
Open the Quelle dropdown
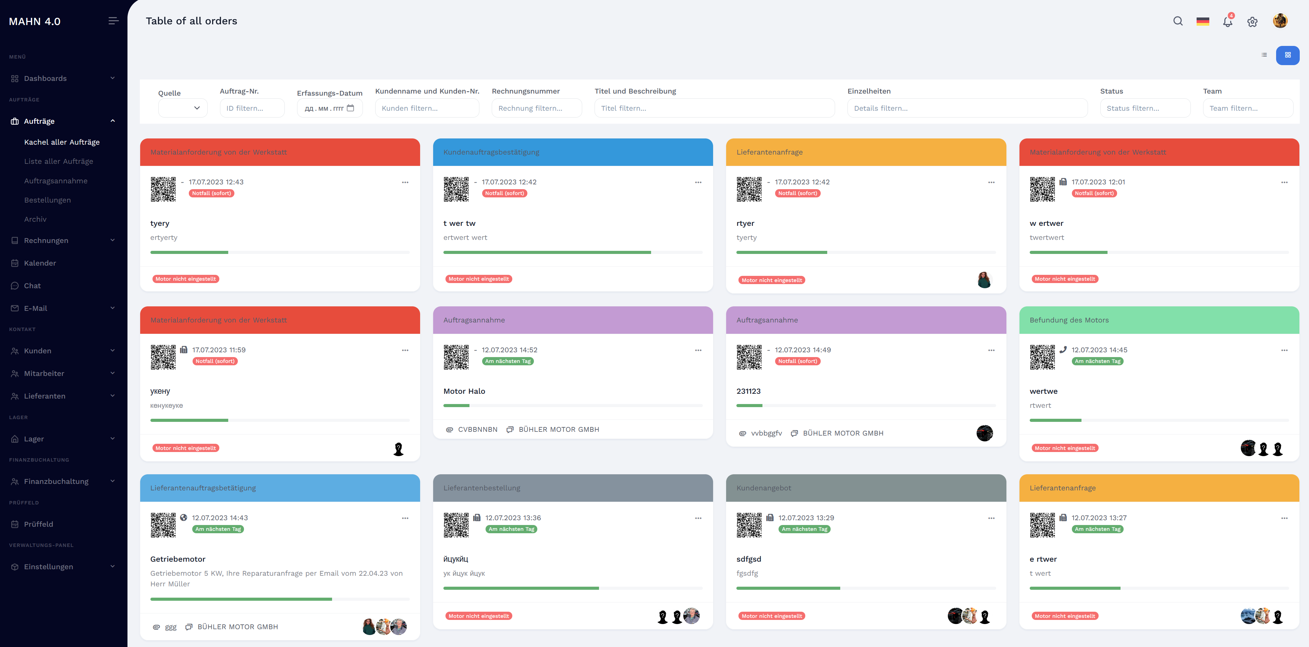click(182, 108)
